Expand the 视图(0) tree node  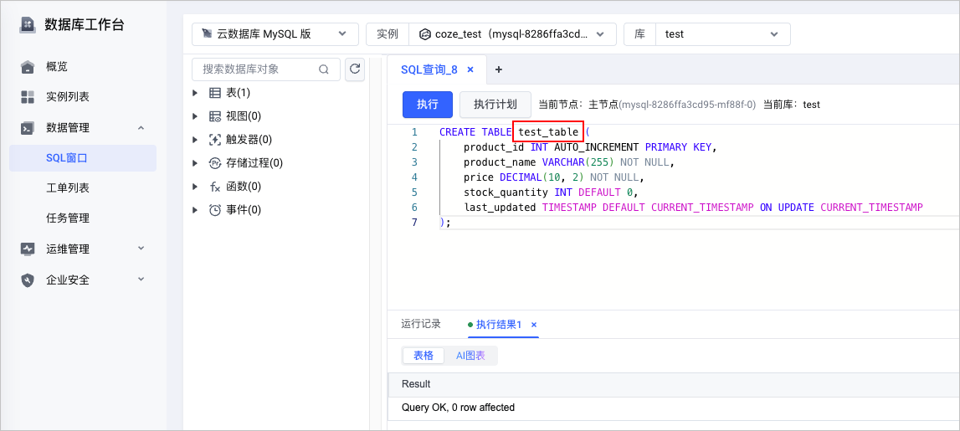coord(195,116)
